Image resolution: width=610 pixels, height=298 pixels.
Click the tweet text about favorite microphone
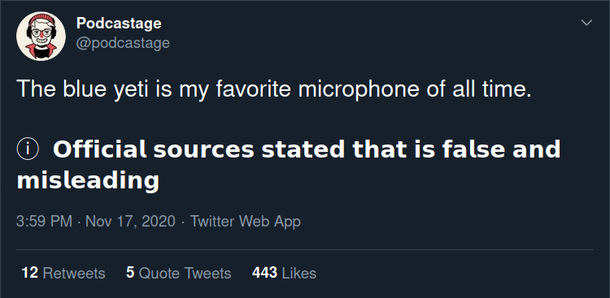click(274, 90)
